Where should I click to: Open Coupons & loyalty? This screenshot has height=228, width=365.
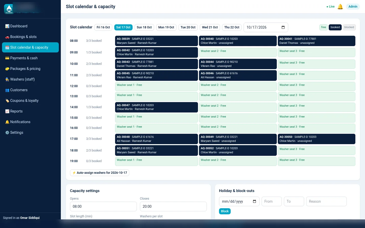[30, 101]
